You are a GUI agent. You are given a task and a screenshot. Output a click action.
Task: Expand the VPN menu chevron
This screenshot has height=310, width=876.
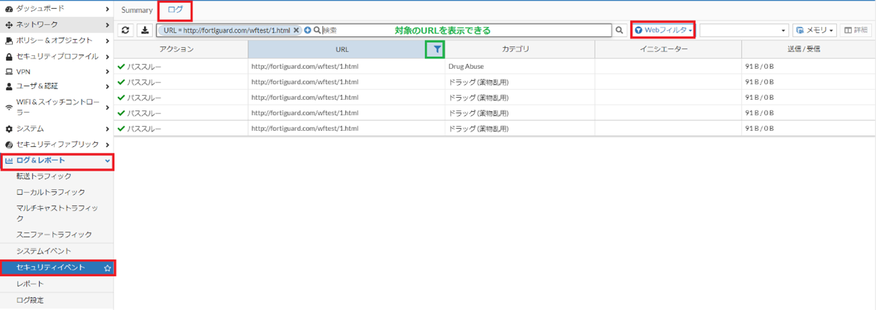[x=107, y=71]
